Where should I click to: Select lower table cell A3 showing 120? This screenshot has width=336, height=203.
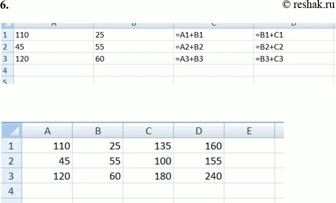coord(47,175)
